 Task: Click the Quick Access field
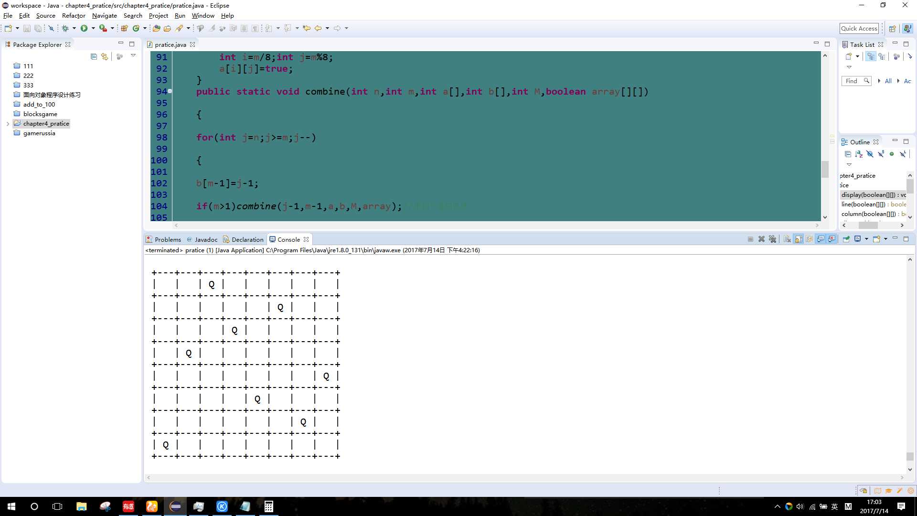coord(859,29)
